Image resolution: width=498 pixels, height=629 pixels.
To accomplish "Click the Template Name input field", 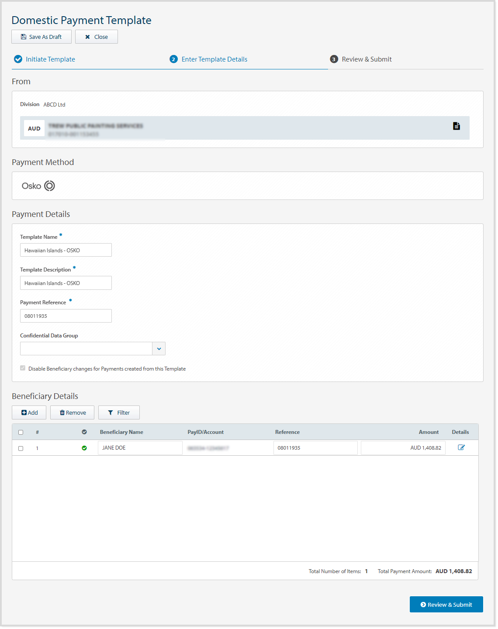I will click(x=66, y=250).
